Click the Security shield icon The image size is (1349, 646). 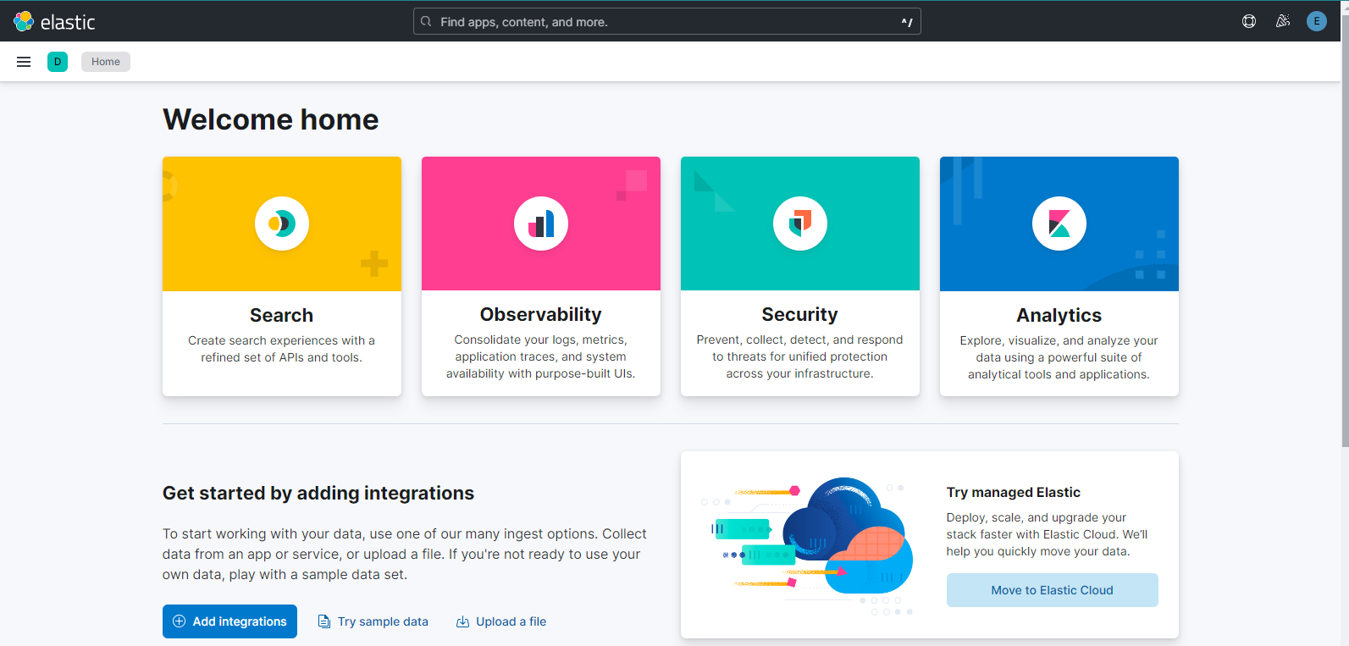(x=800, y=224)
